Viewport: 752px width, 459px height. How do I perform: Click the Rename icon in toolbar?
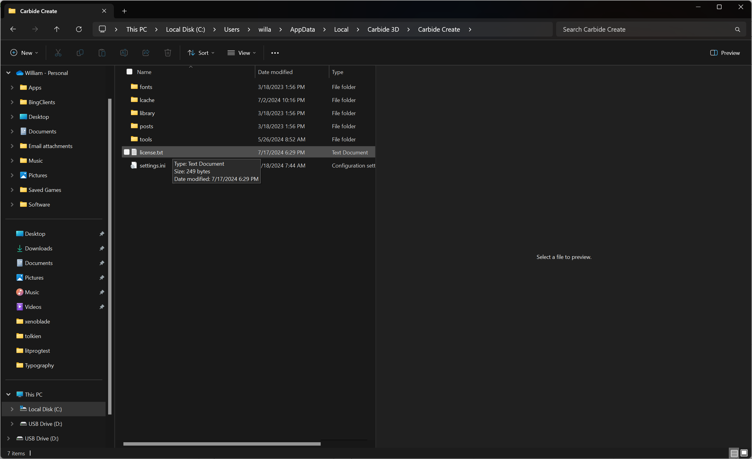click(124, 53)
